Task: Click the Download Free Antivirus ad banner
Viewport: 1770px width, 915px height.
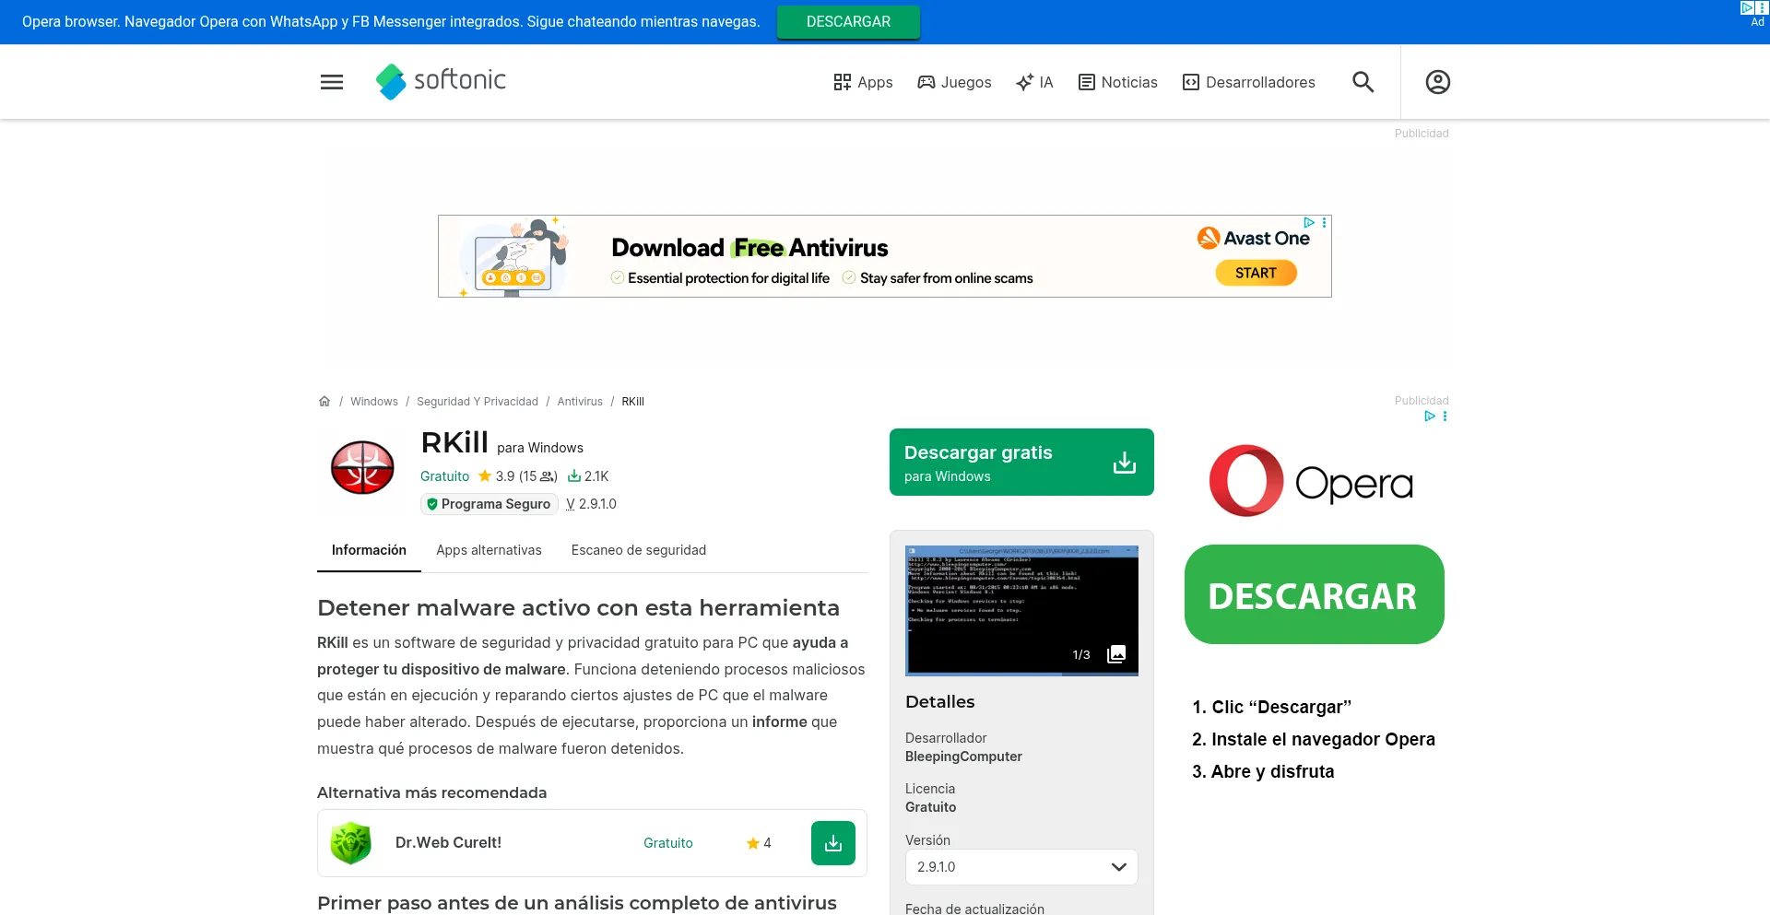Action: point(885,256)
